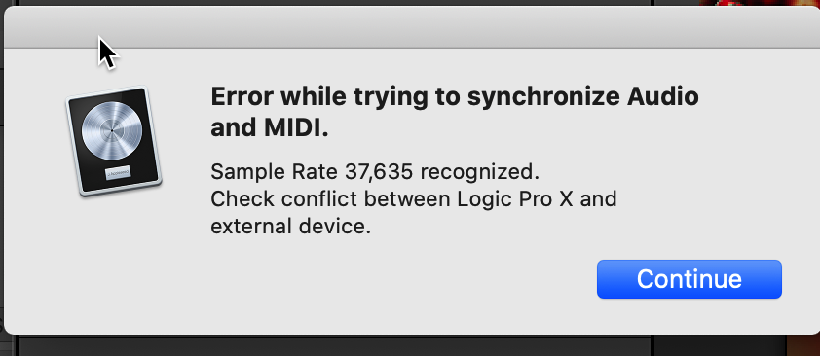The image size is (820, 356).
Task: Click the Continue button
Action: pyautogui.click(x=690, y=279)
